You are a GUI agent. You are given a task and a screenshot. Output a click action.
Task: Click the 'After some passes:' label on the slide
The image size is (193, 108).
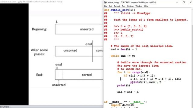point(40,52)
